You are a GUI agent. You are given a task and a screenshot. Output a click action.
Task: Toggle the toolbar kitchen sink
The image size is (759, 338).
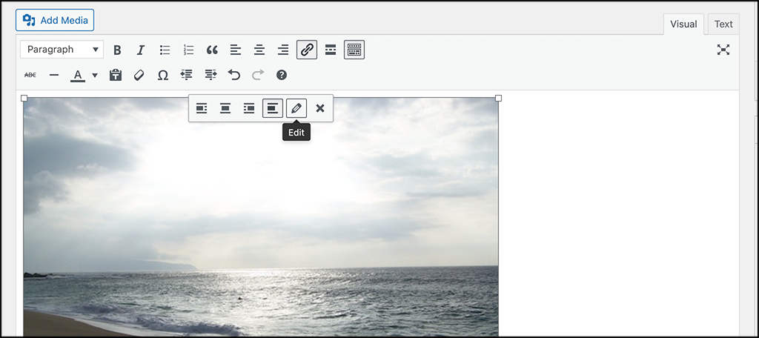tap(354, 50)
